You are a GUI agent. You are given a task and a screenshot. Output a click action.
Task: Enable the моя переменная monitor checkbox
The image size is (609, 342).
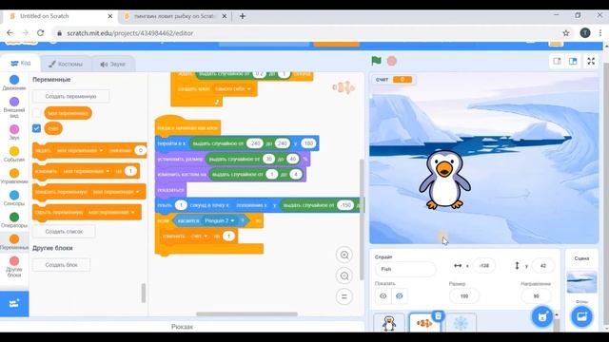pyautogui.click(x=36, y=113)
